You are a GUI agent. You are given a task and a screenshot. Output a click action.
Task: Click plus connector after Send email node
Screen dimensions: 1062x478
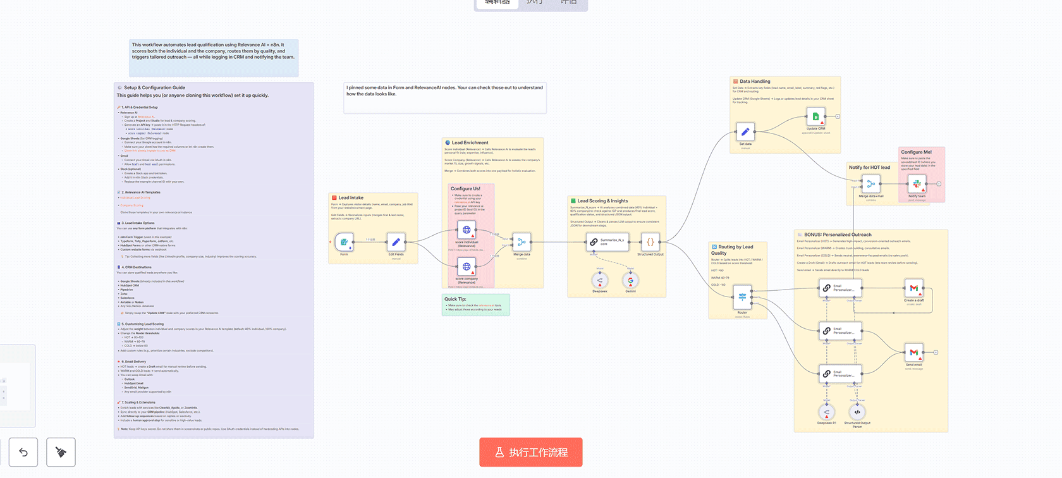(936, 352)
